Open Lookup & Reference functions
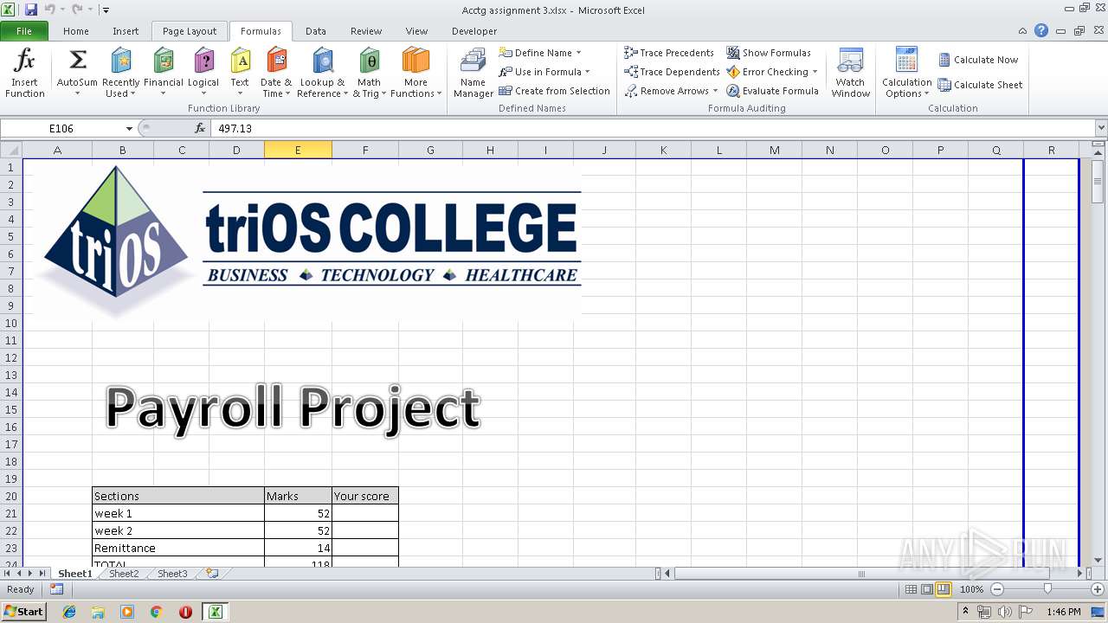This screenshot has height=623, width=1108. (322, 74)
